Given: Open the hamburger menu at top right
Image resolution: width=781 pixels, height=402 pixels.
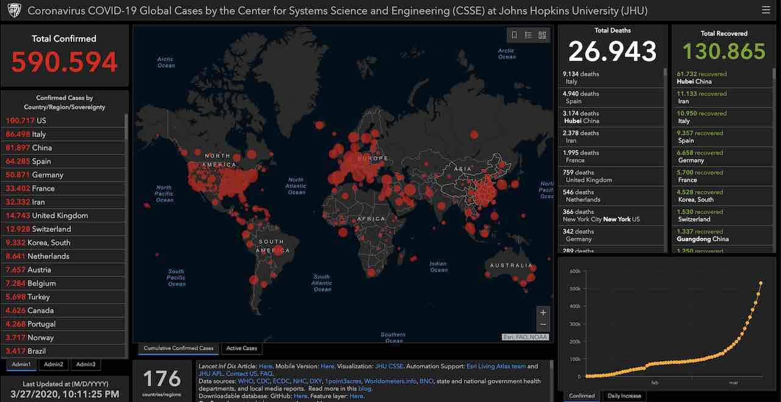Looking at the screenshot, I should coord(766,10).
